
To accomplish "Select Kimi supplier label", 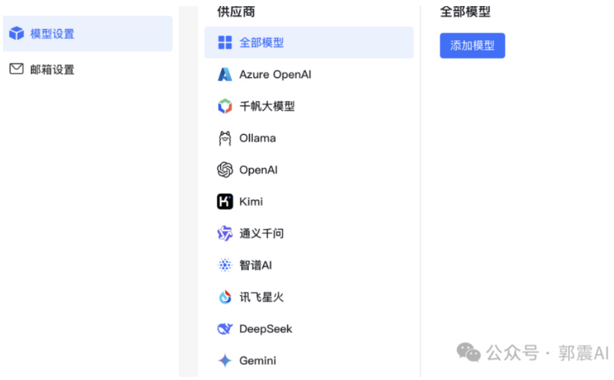I will tap(251, 201).
